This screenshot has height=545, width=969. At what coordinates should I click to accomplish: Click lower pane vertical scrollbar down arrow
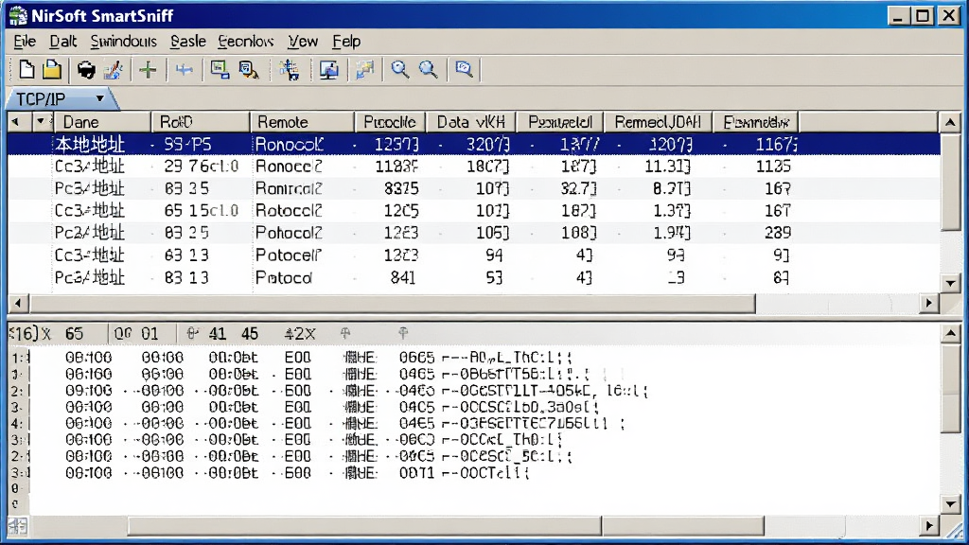pyautogui.click(x=950, y=503)
